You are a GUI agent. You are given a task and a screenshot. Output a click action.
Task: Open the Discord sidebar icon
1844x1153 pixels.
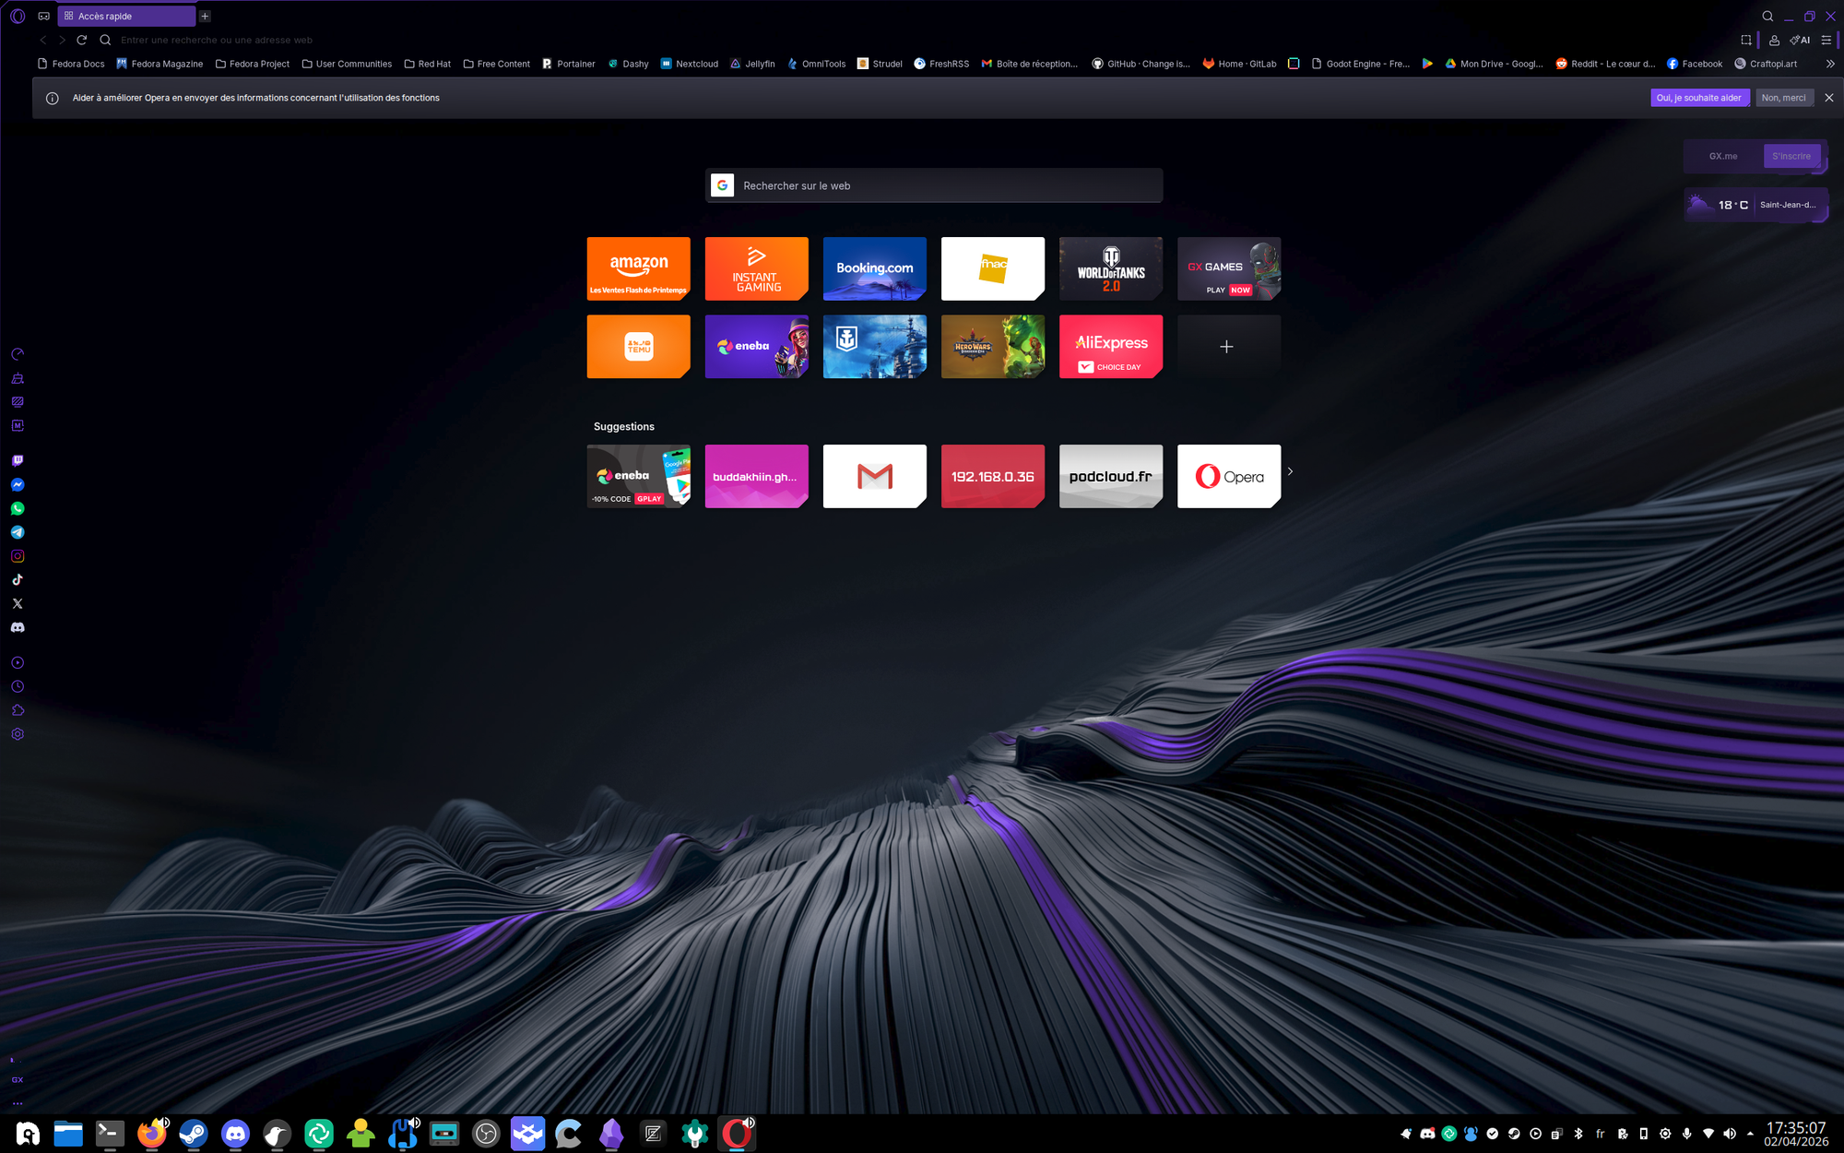coord(18,627)
